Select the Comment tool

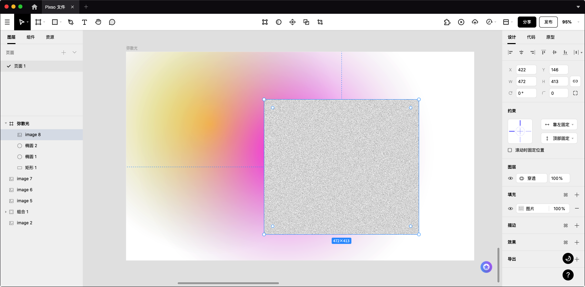click(x=112, y=22)
